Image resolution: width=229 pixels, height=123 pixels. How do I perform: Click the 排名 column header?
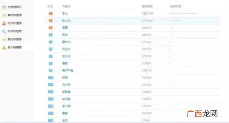coord(50,7)
